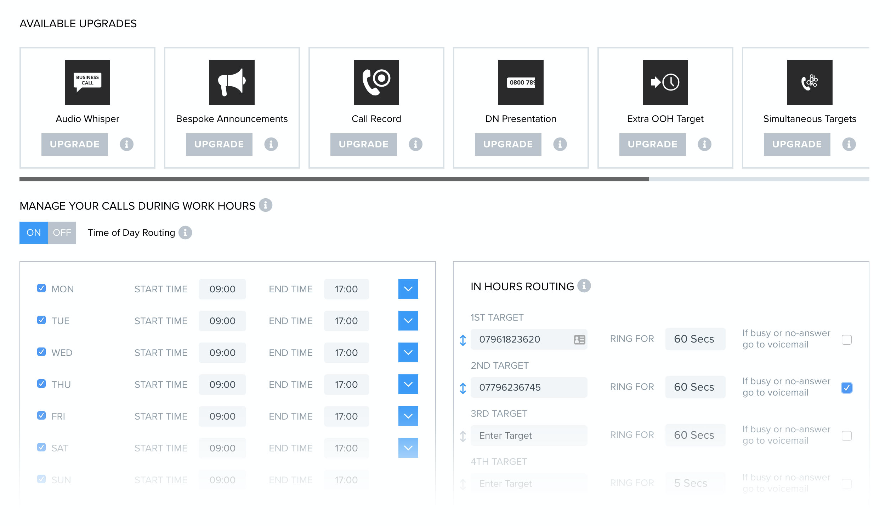
Task: Upgrade to Call Record
Action: click(363, 145)
